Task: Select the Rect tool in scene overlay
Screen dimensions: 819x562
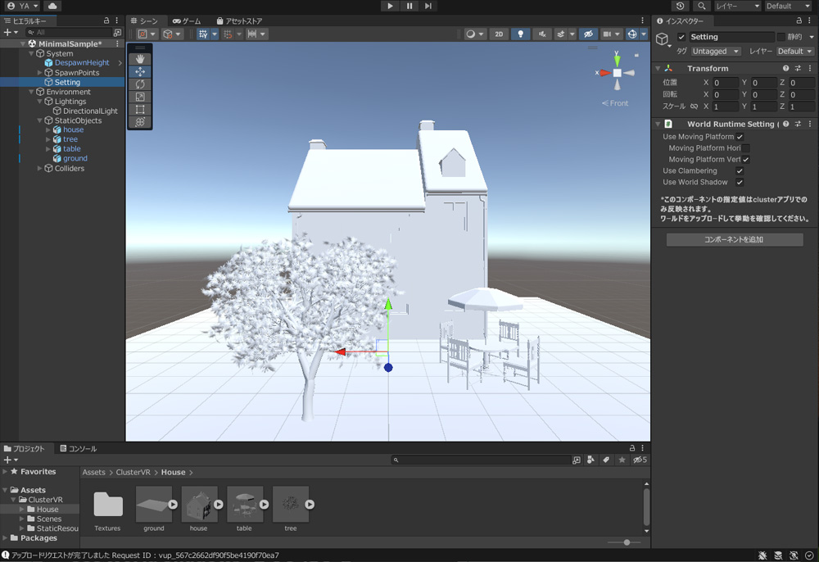Action: click(x=140, y=109)
